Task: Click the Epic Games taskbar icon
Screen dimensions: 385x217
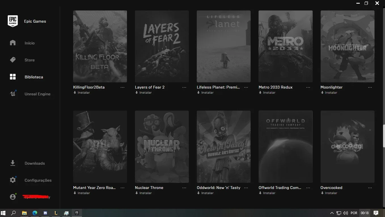Action: 77,213
